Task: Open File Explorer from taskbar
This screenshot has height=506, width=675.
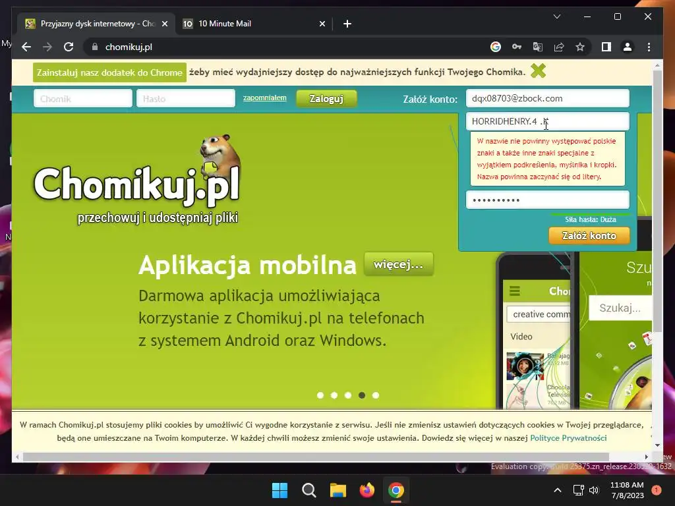Action: pos(338,490)
